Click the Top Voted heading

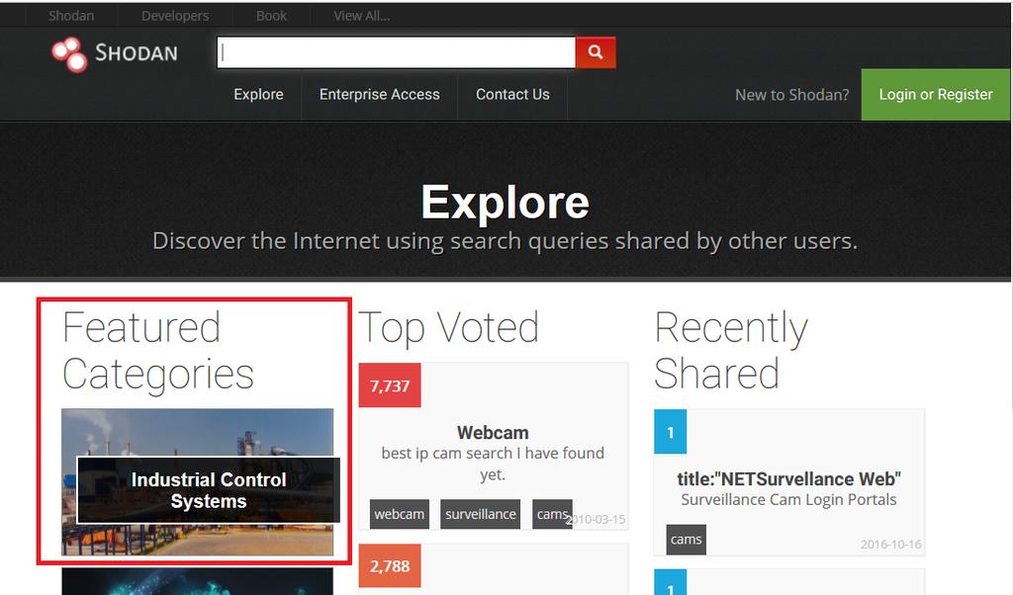pyautogui.click(x=448, y=327)
